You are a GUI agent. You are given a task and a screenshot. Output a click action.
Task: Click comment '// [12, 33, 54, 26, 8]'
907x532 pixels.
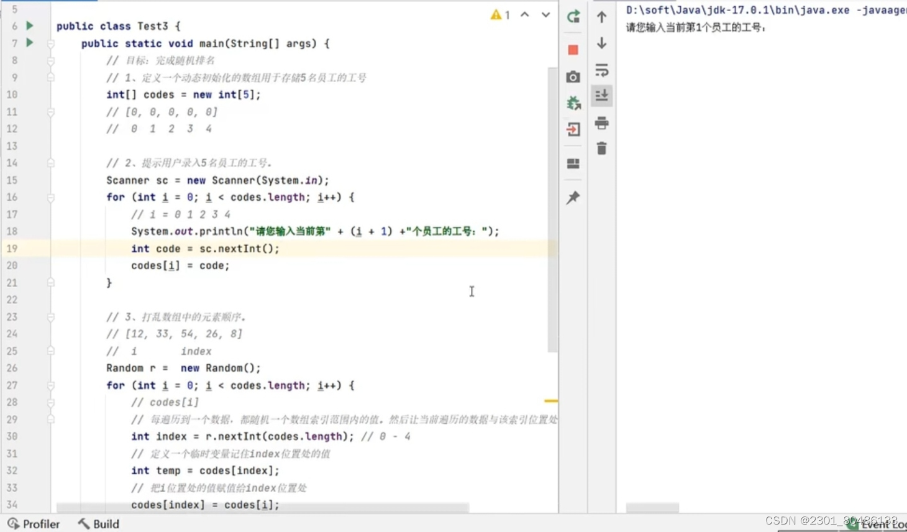pyautogui.click(x=174, y=334)
